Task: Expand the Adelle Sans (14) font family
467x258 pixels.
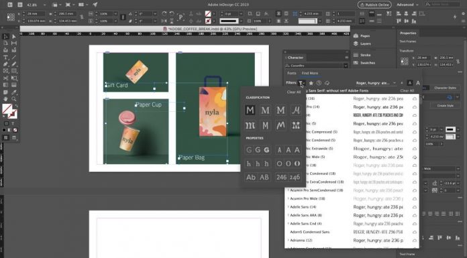Action: pos(289,207)
